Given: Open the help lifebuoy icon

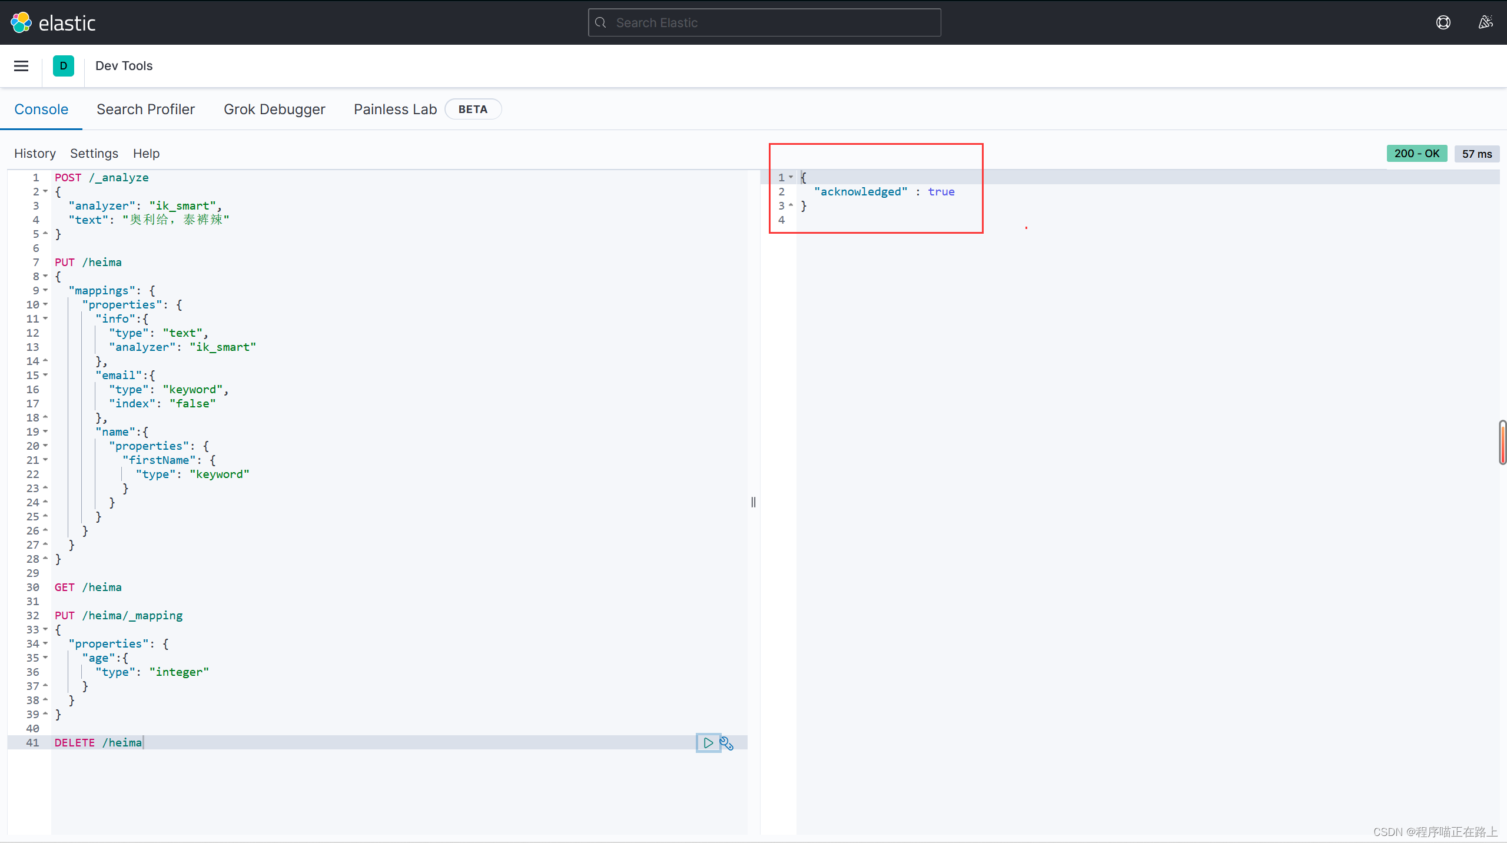Looking at the screenshot, I should point(1443,22).
